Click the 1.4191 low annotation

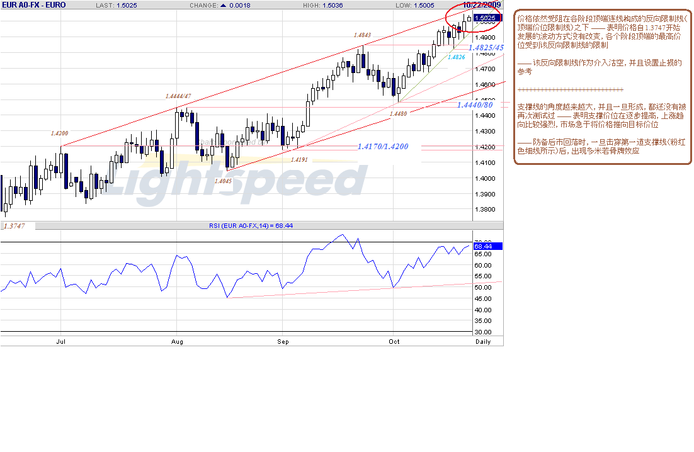pyautogui.click(x=299, y=160)
